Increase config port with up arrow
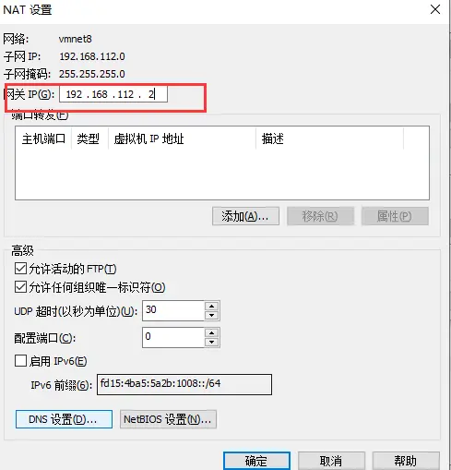Viewport: 451px width, 470px height. point(211,333)
